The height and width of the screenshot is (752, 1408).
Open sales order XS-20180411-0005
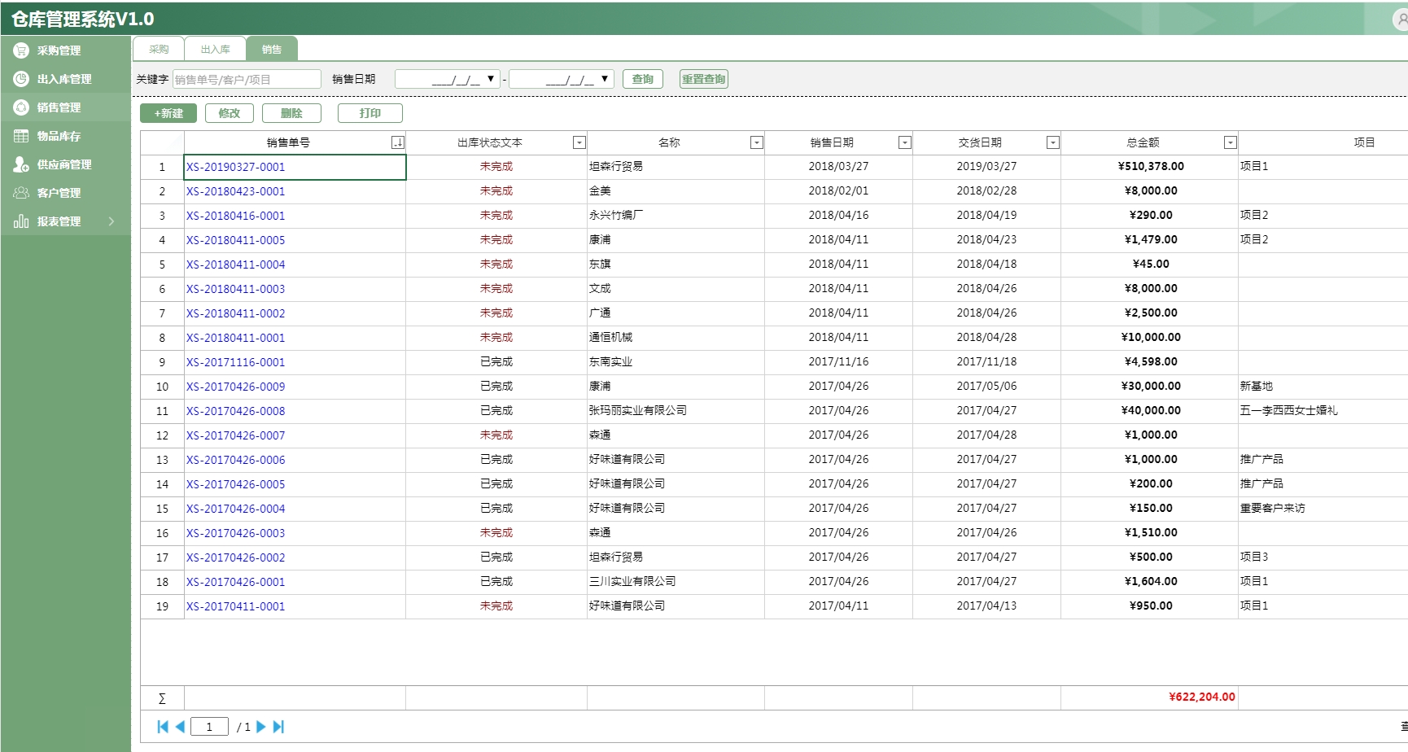(236, 240)
